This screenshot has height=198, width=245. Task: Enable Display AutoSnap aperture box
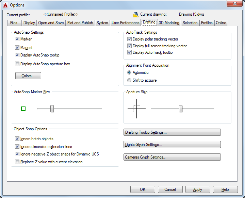coord(17,64)
